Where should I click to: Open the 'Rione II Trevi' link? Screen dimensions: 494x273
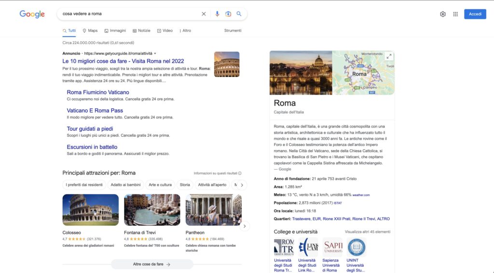click(x=364, y=219)
